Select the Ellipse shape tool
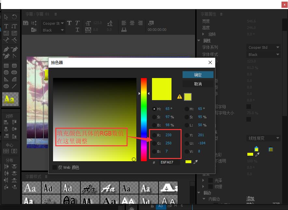This screenshot has width=288, height=210. 6,86
